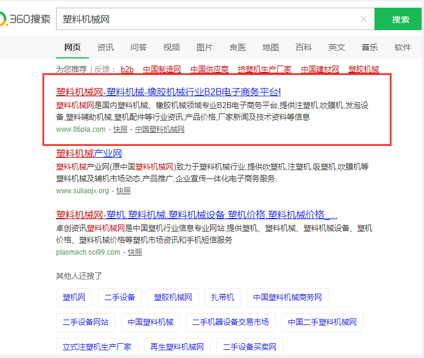Open the 视频 tab
Image resolution: width=424 pixels, height=358 pixels.
[x=172, y=47]
